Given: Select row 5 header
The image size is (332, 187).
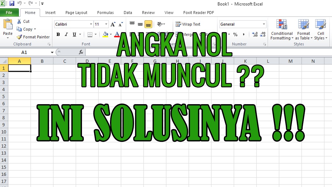Looking at the screenshot, I should 4,96.
